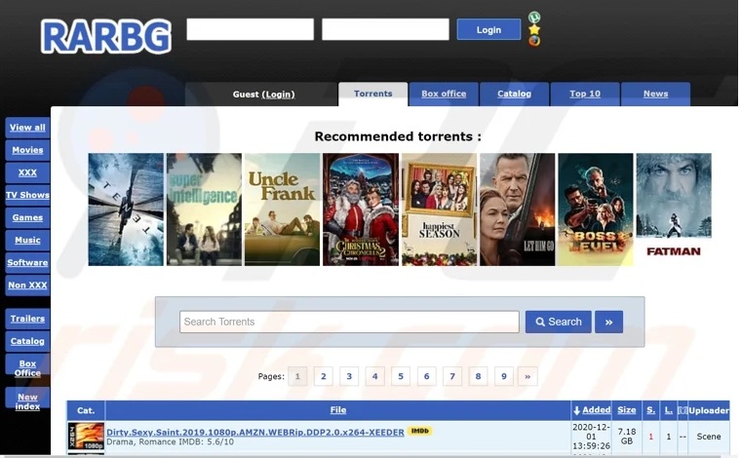
Task: Open Dirty.Sexy.Saint.2019.1080p torrent link
Action: pos(255,432)
